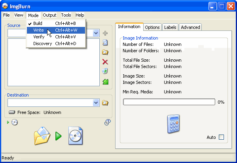Choose Discovery mode from the Mode menu
237x163 pixels.
56,44
